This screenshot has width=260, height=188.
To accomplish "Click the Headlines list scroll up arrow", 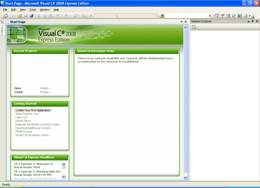I will pos(64,164).
